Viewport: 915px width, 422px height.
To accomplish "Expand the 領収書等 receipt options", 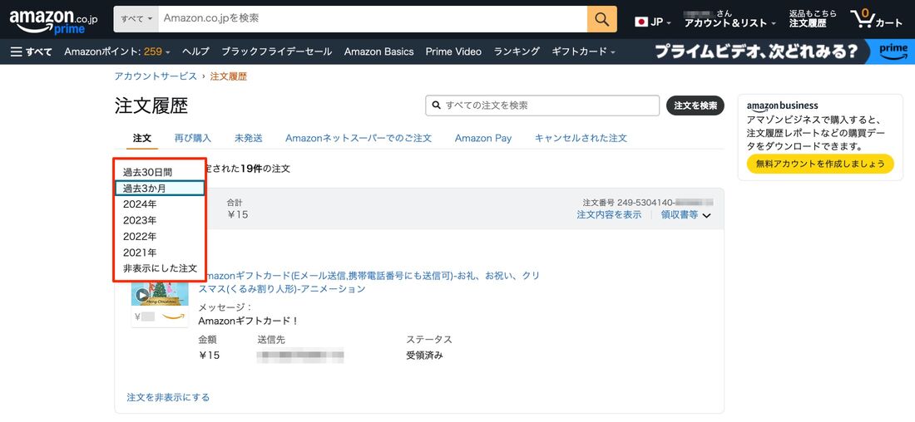I will coord(685,215).
